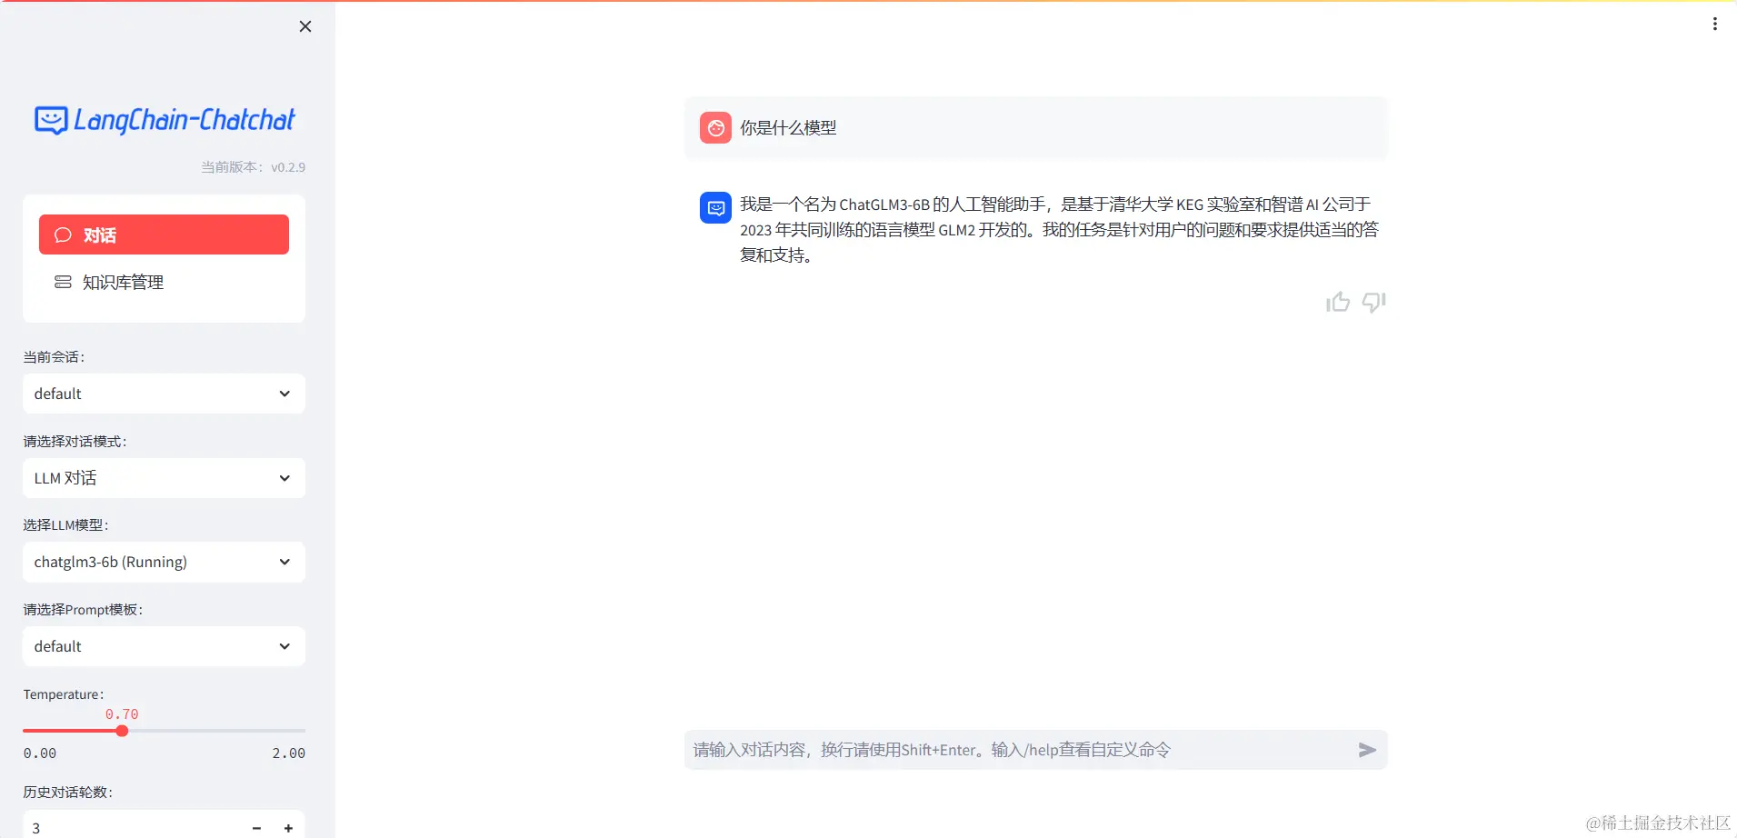Open the chatglm3-6b (Running) model dropdown

point(164,562)
